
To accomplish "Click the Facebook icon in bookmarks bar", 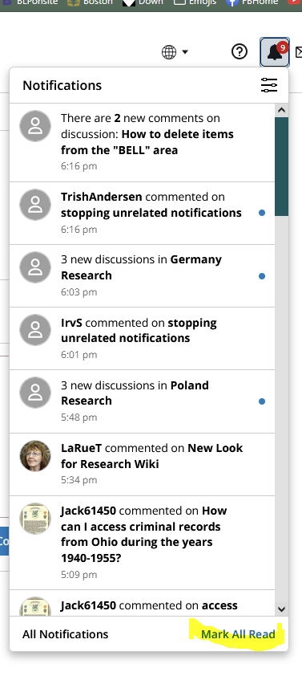I will click(232, 2).
